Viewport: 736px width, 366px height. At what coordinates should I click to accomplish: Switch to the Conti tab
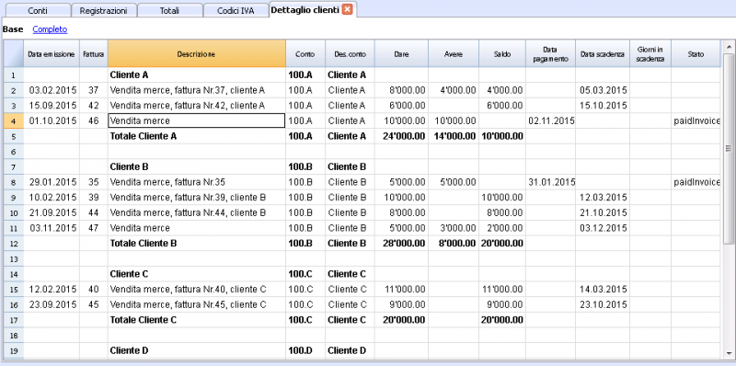pyautogui.click(x=37, y=10)
